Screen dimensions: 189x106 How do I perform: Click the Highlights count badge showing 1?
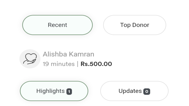(x=69, y=91)
